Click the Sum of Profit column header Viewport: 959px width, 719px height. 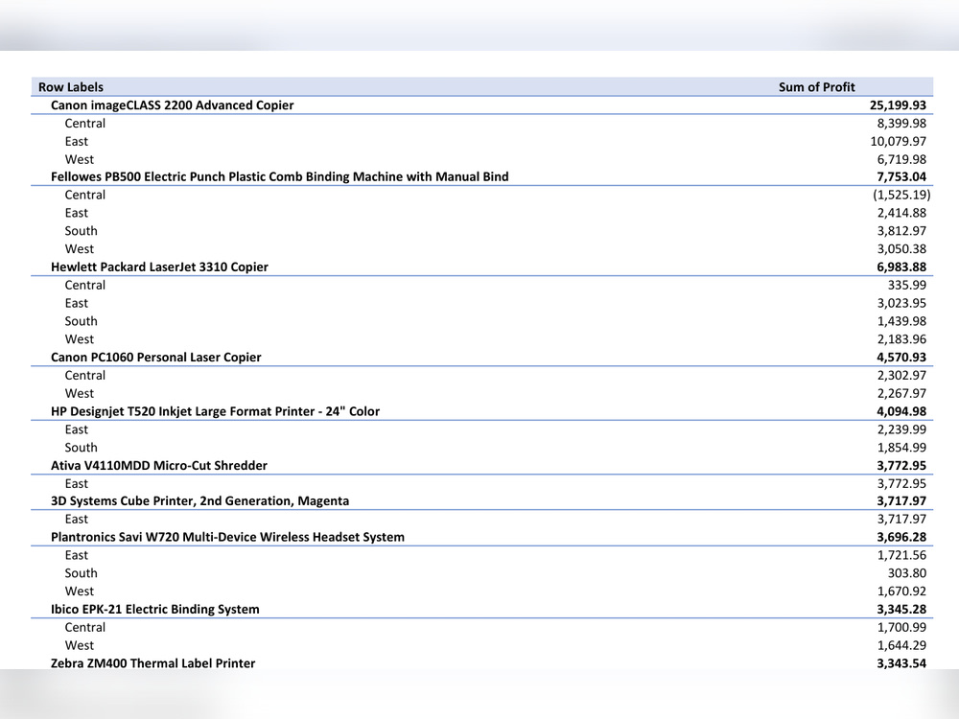click(x=816, y=87)
